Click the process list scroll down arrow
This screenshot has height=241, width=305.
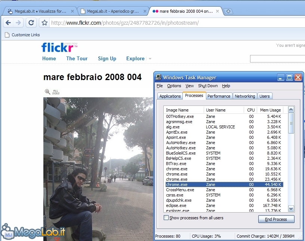291,209
